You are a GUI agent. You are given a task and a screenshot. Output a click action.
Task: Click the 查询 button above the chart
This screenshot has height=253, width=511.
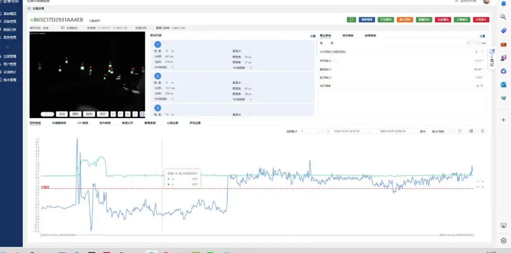423,131
